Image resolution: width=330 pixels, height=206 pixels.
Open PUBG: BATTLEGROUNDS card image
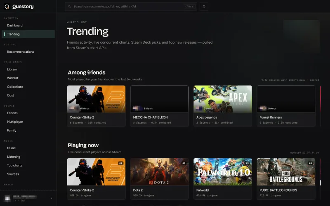pos(286,172)
